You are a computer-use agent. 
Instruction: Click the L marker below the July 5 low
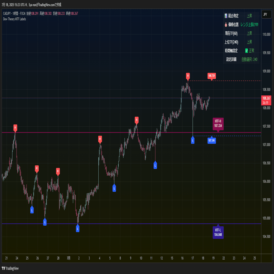(114, 188)
